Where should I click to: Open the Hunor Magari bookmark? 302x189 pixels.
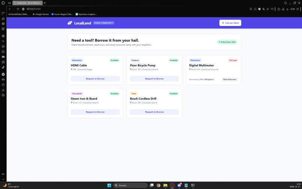pyautogui.click(x=62, y=14)
